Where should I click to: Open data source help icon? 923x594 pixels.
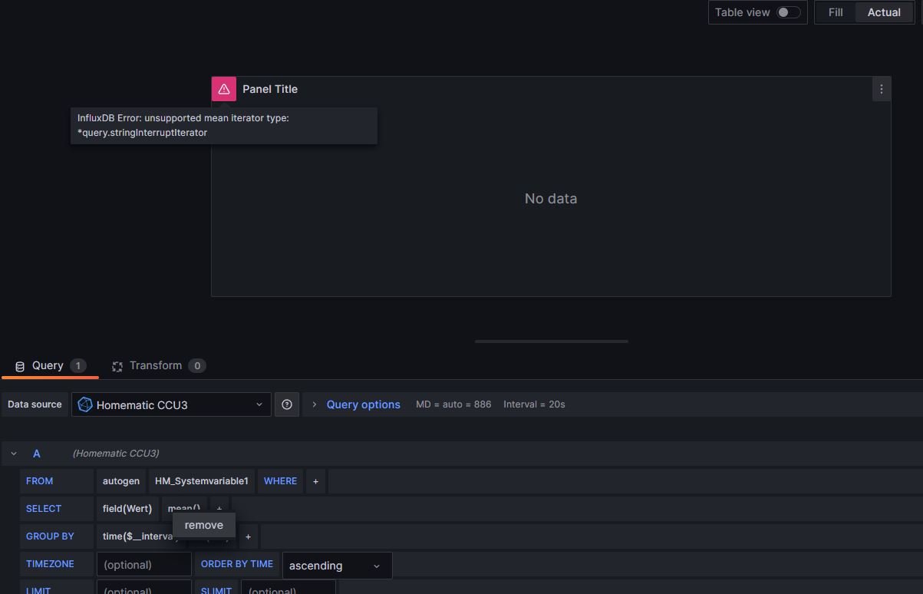click(287, 404)
